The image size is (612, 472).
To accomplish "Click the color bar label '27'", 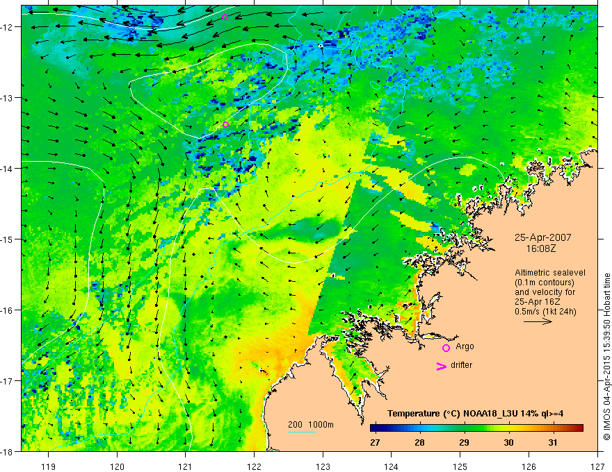I will (375, 443).
